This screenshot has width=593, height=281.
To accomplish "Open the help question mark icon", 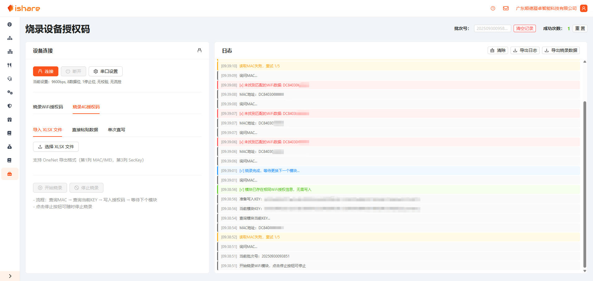I will pos(493,8).
